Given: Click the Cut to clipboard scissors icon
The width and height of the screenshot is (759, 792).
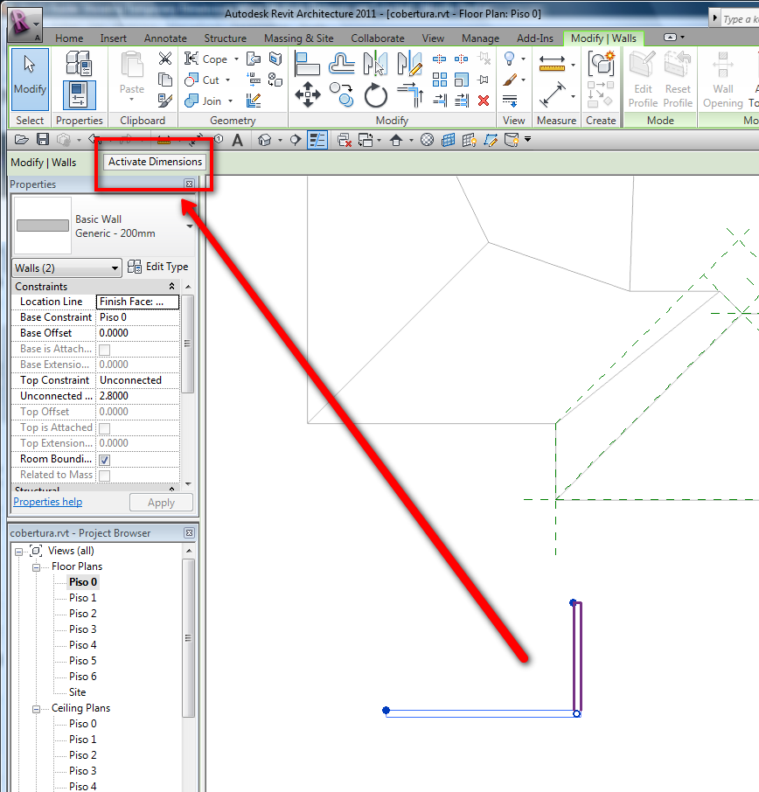Looking at the screenshot, I should click(x=165, y=59).
